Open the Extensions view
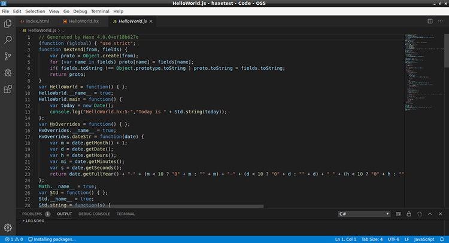Screen dimensions: 449x243 8,90
